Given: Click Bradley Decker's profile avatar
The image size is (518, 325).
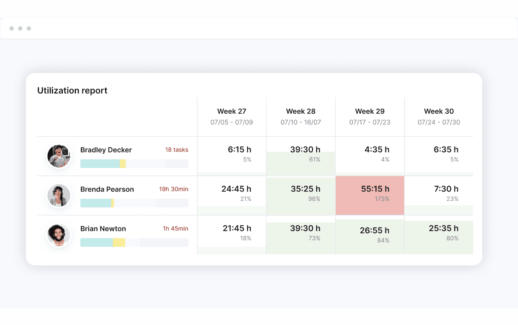Looking at the screenshot, I should (59, 156).
